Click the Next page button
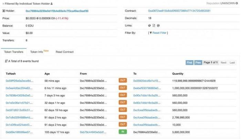The width and height of the screenshot is (241, 139). (x=223, y=63)
